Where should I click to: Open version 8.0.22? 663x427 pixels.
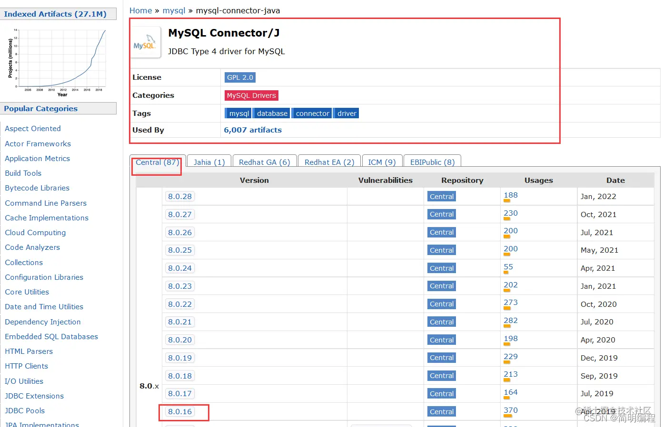click(x=180, y=304)
